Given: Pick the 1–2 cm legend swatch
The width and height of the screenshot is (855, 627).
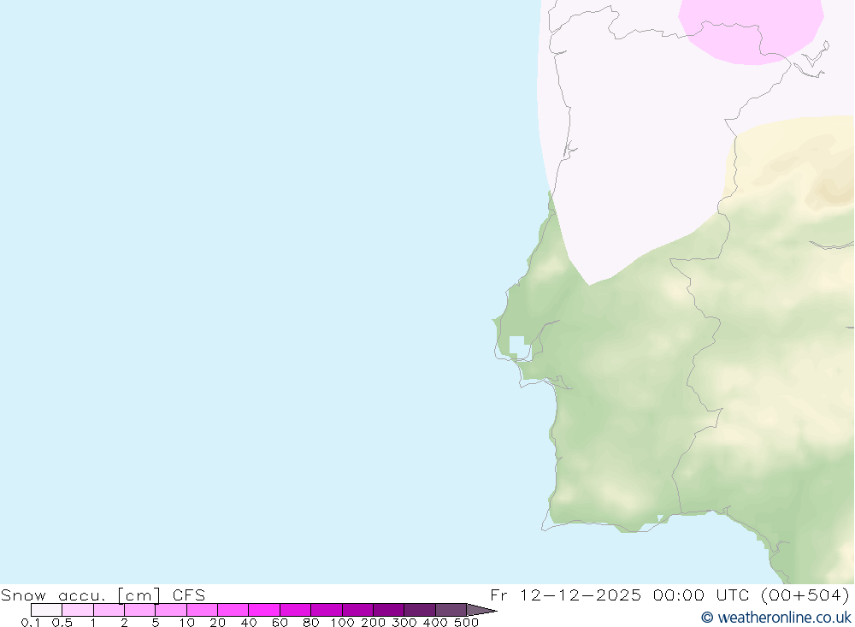Looking at the screenshot, I should (x=109, y=610).
